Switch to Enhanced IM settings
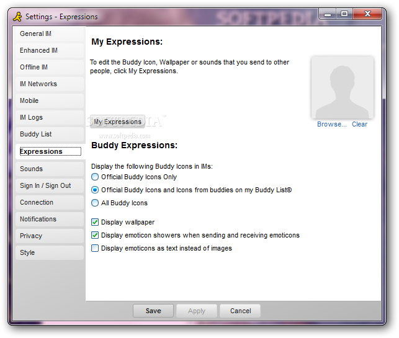This screenshot has height=338, width=399. [x=50, y=51]
